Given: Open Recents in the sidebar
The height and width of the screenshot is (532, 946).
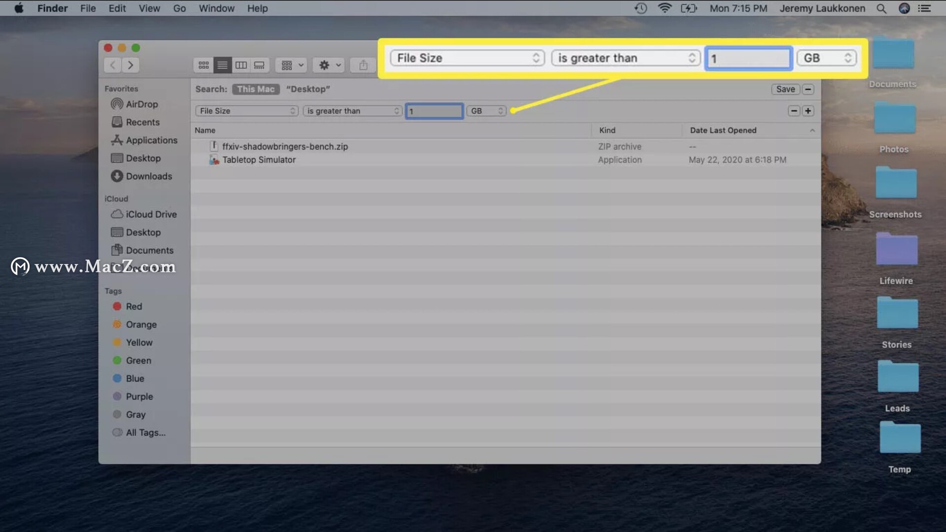Looking at the screenshot, I should pos(135,122).
